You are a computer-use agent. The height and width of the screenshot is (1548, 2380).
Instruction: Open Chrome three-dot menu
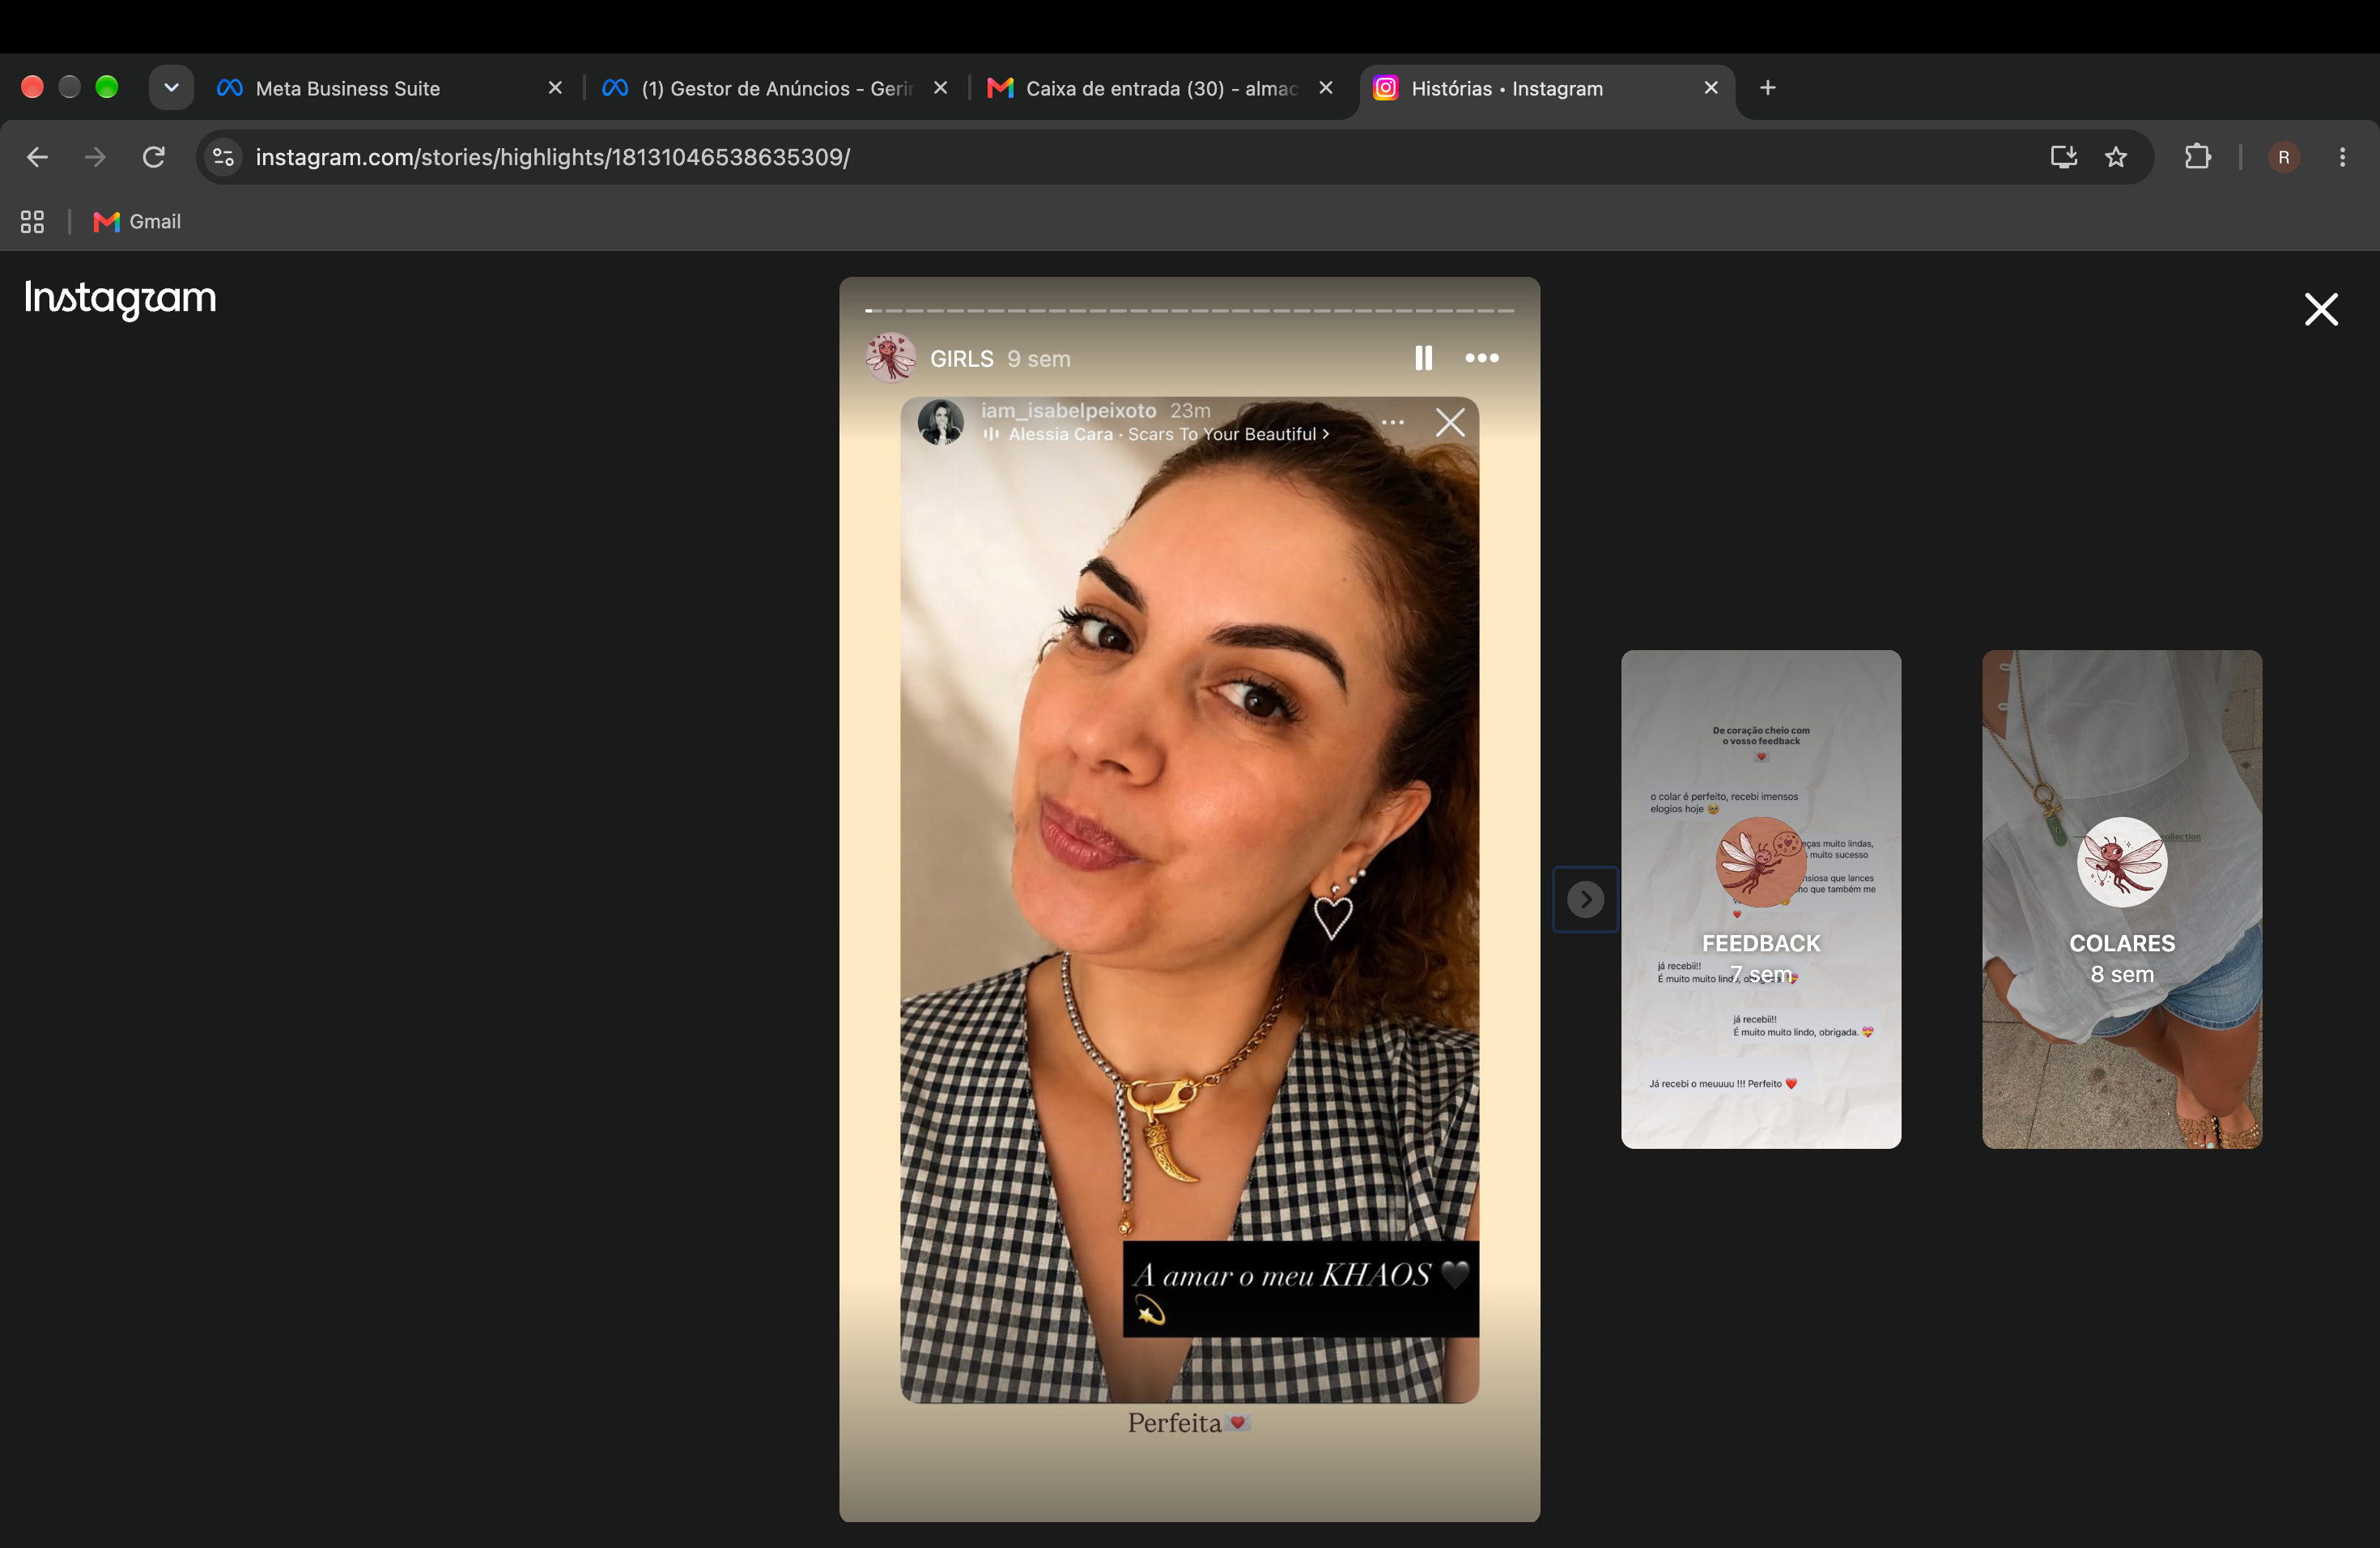click(x=2342, y=157)
